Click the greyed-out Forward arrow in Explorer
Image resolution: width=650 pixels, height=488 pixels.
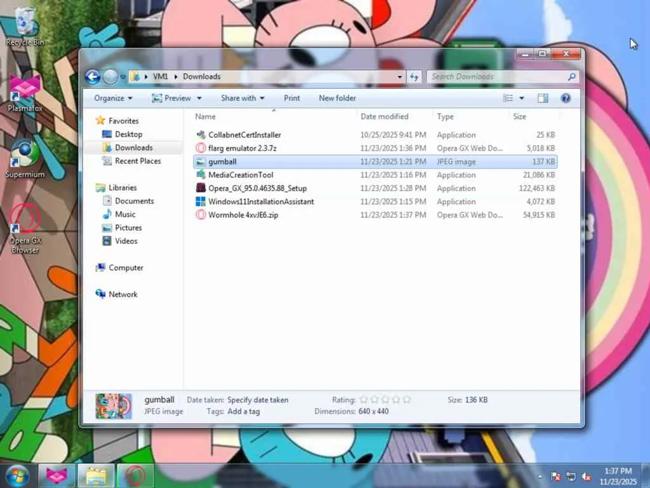110,77
